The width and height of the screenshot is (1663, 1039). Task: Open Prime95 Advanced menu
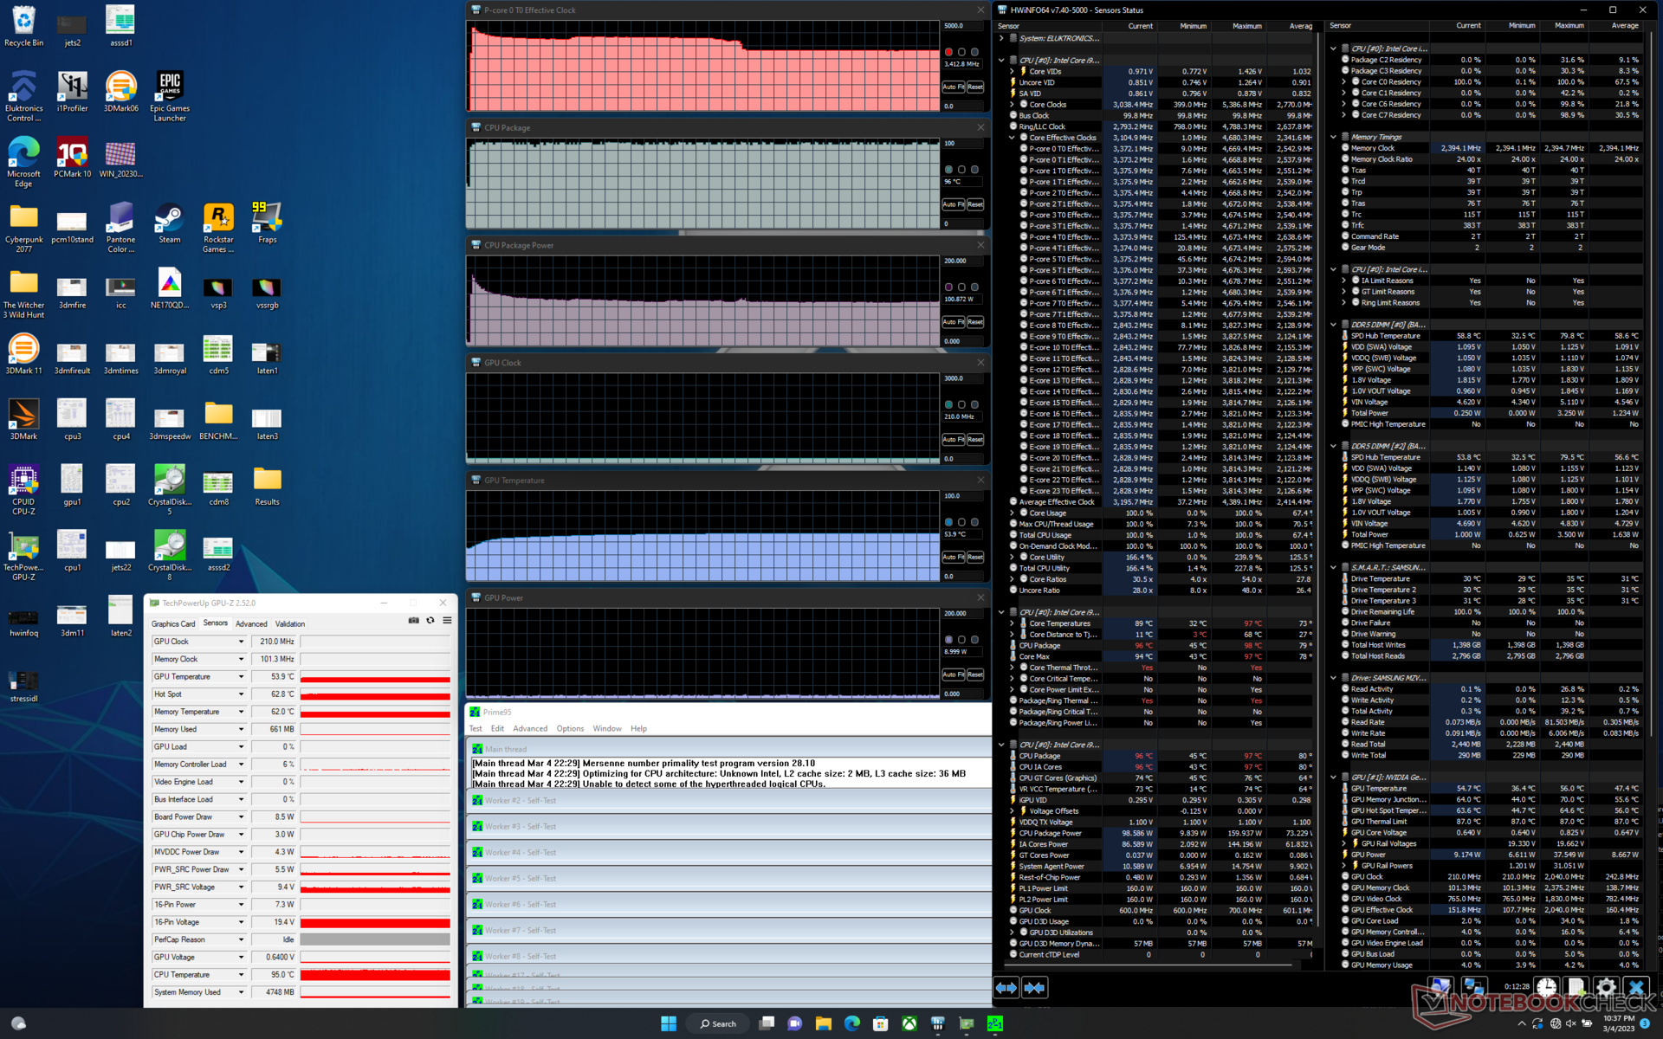click(x=530, y=728)
